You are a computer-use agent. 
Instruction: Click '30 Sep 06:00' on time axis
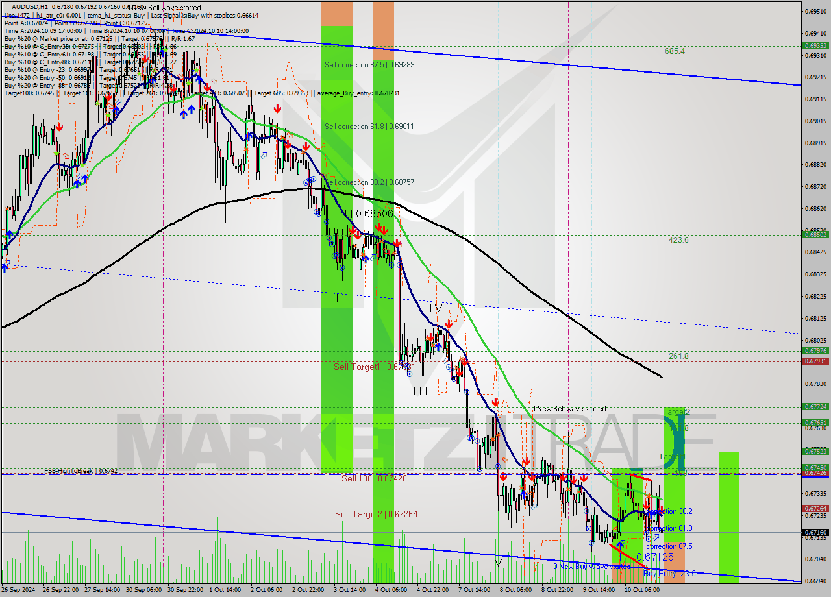[x=145, y=590]
